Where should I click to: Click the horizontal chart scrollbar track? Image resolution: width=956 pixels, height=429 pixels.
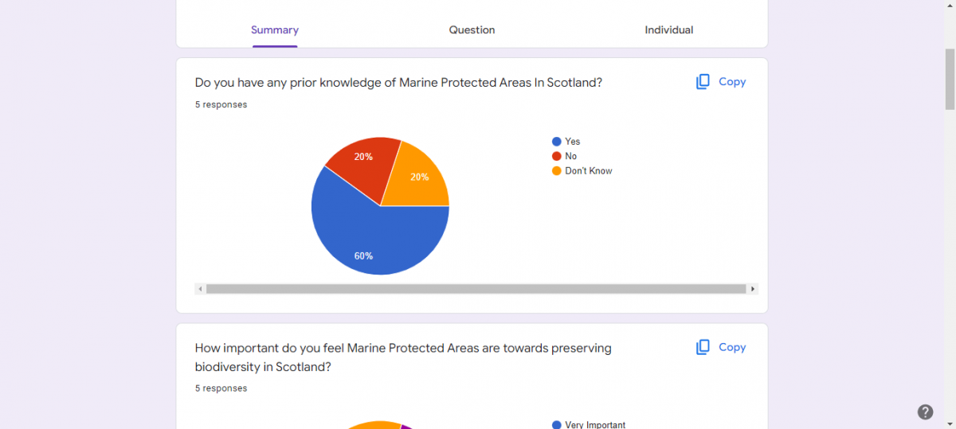476,289
